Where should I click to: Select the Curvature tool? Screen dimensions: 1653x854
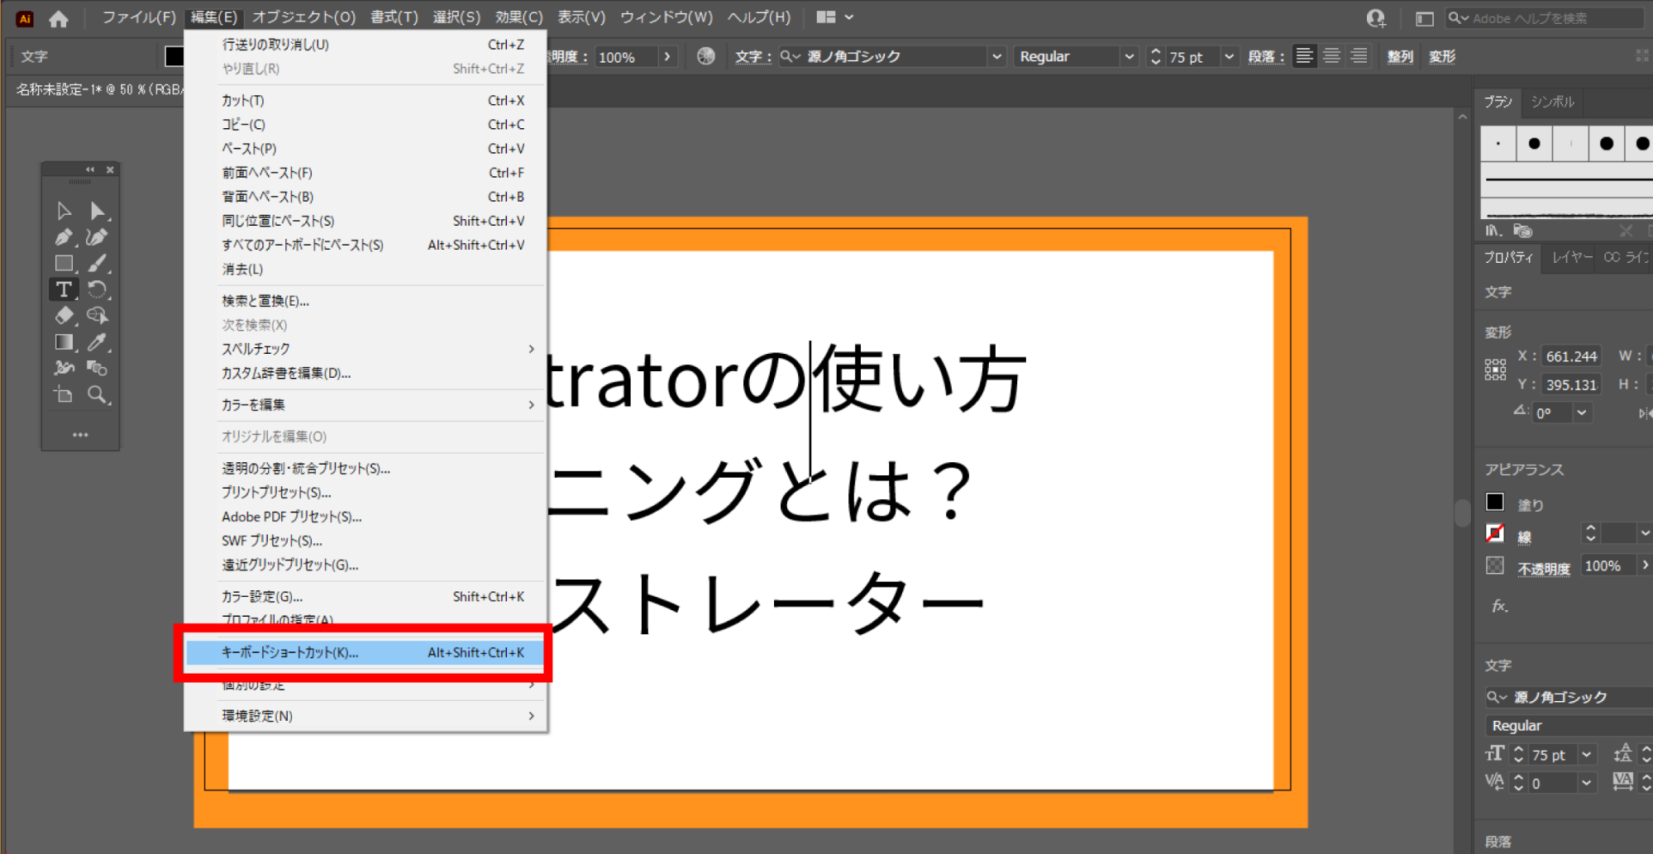click(98, 237)
